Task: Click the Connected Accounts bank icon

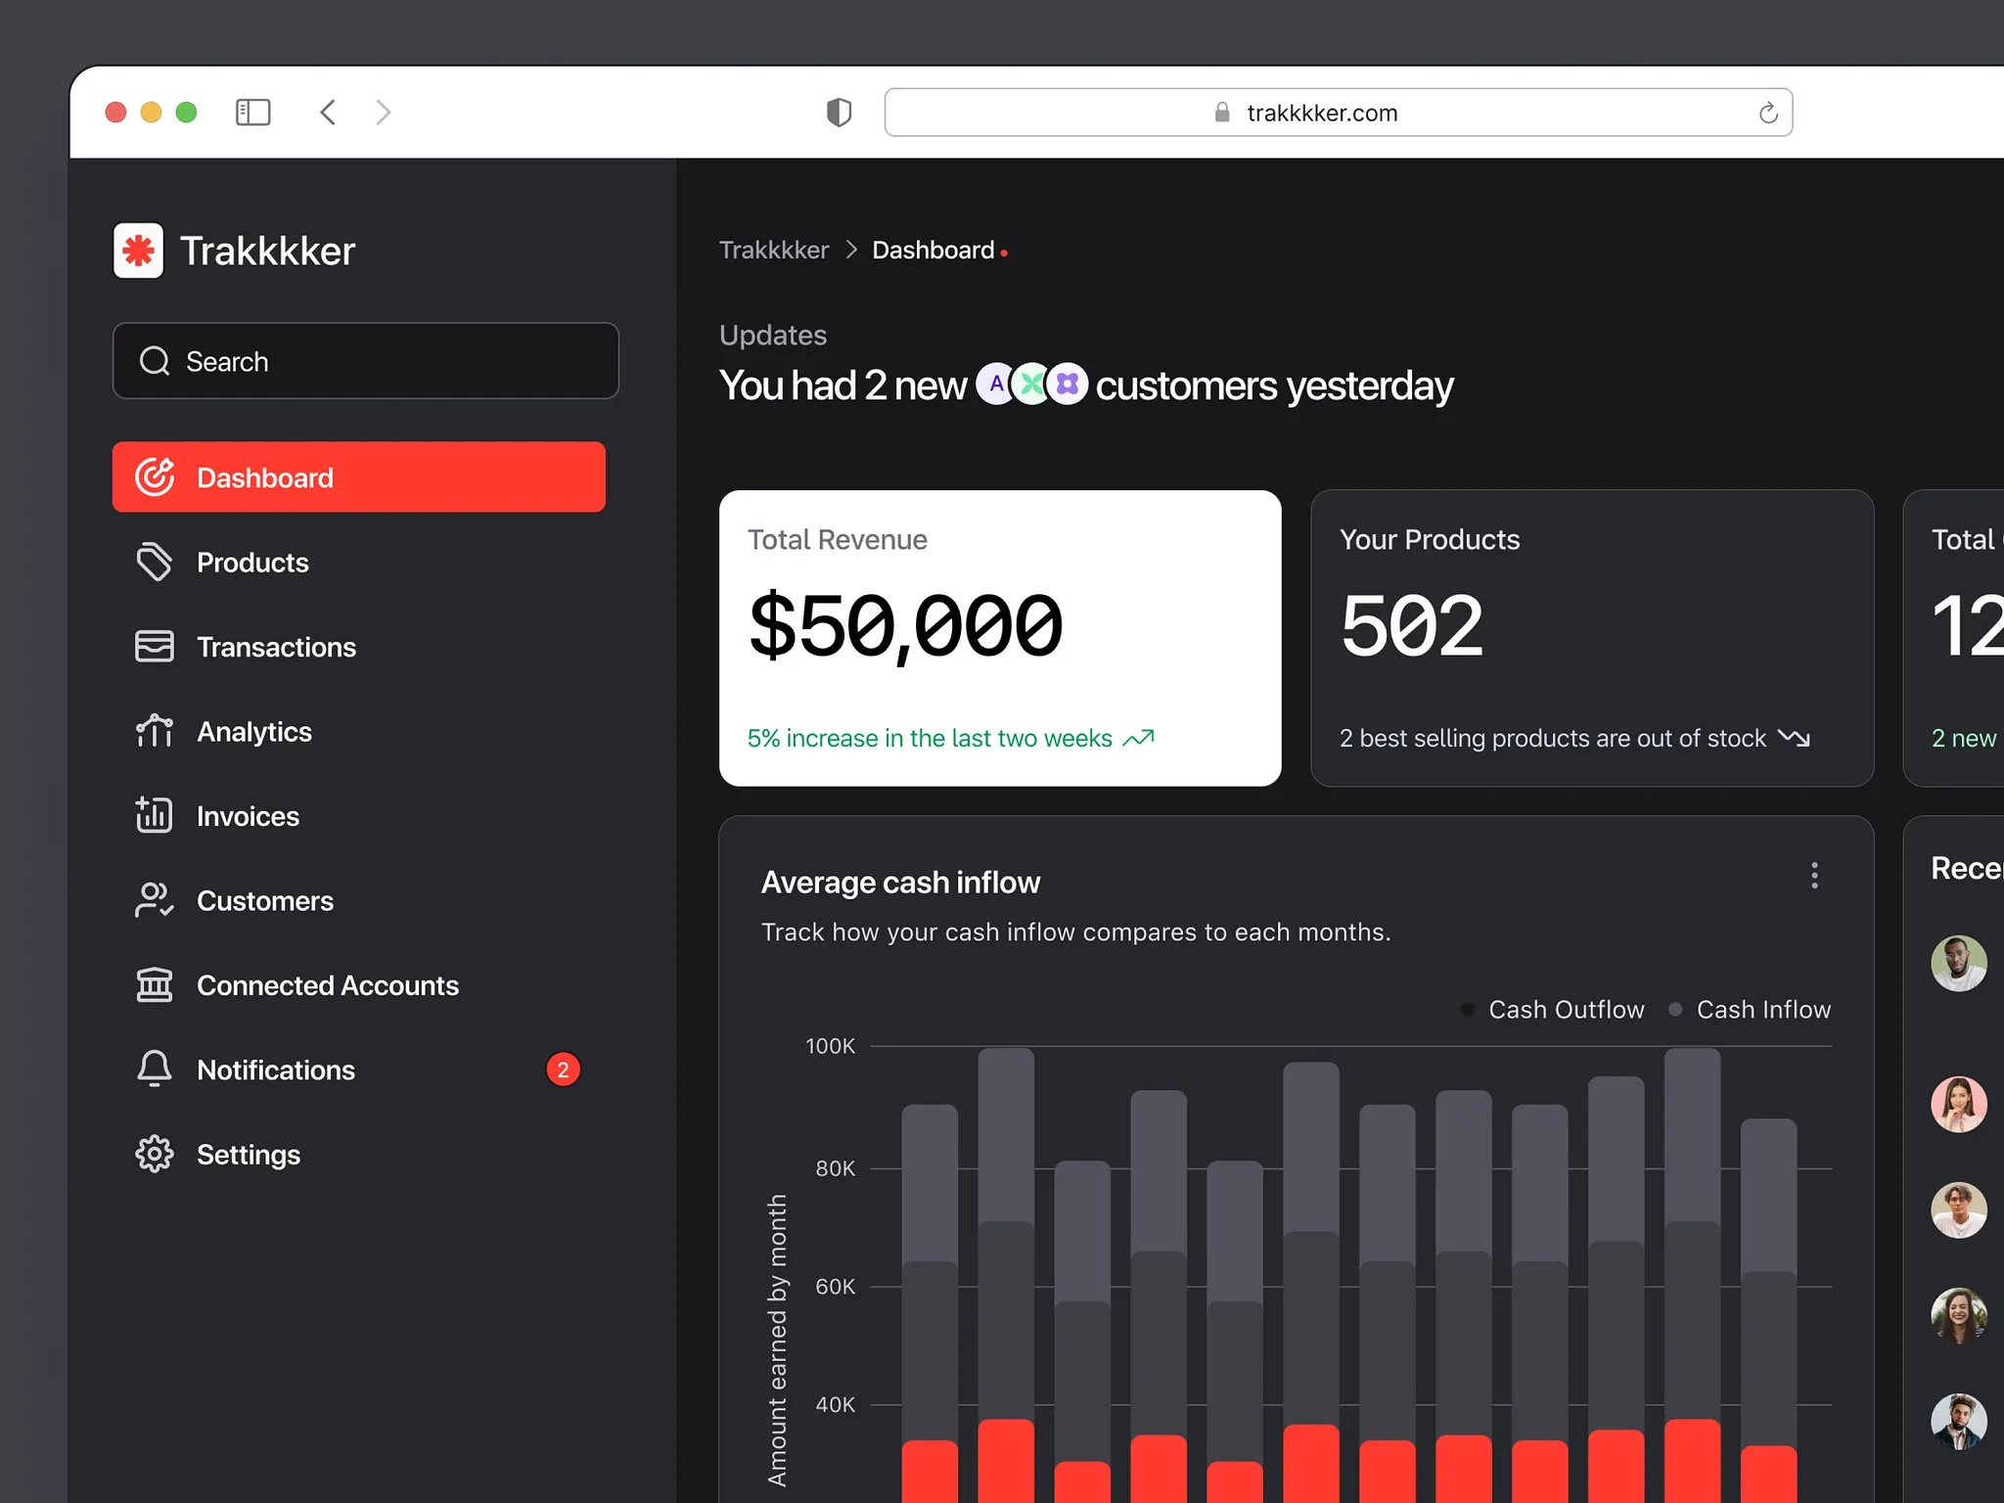Action: [x=155, y=985]
